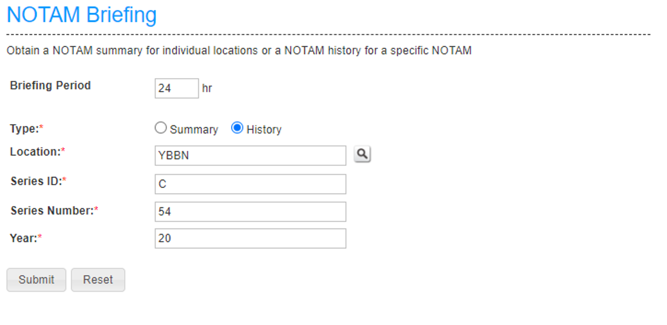This screenshot has height=325, width=667.
Task: Select the Summary type radio button
Action: 161,128
